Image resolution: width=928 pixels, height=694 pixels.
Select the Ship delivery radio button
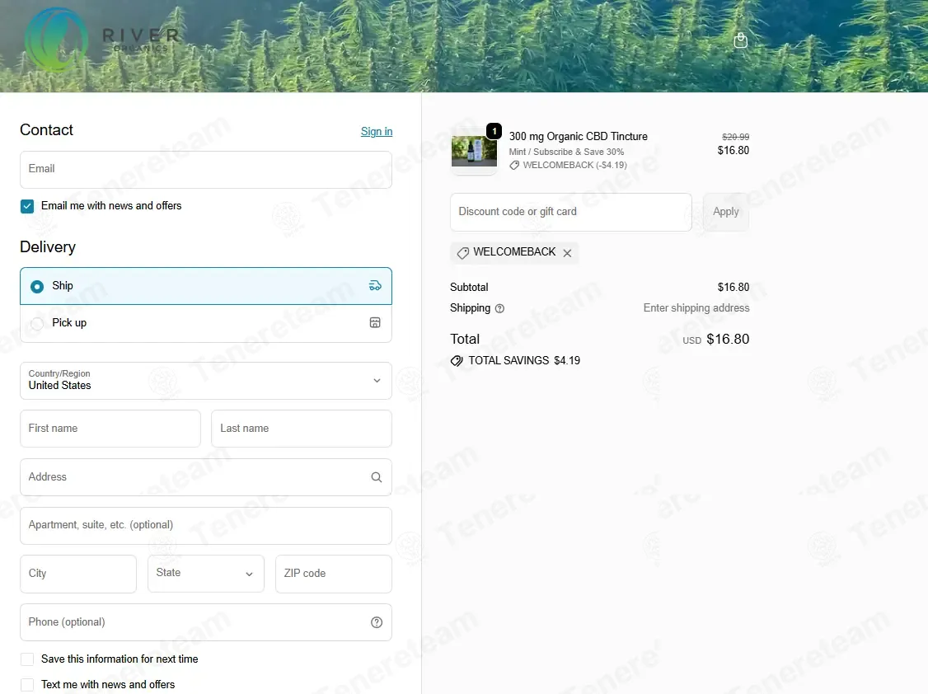(37, 286)
